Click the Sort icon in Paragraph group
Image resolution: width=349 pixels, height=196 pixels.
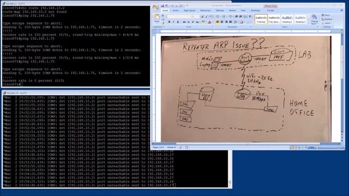pos(245,17)
